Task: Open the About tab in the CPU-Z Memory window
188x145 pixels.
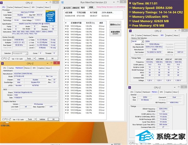Action: [x=175, y=92]
